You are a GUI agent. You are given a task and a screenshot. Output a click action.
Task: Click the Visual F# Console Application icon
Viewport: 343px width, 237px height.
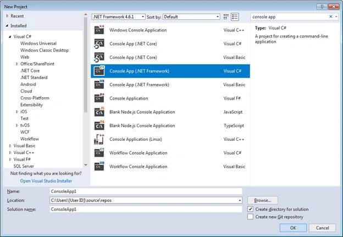(x=99, y=98)
